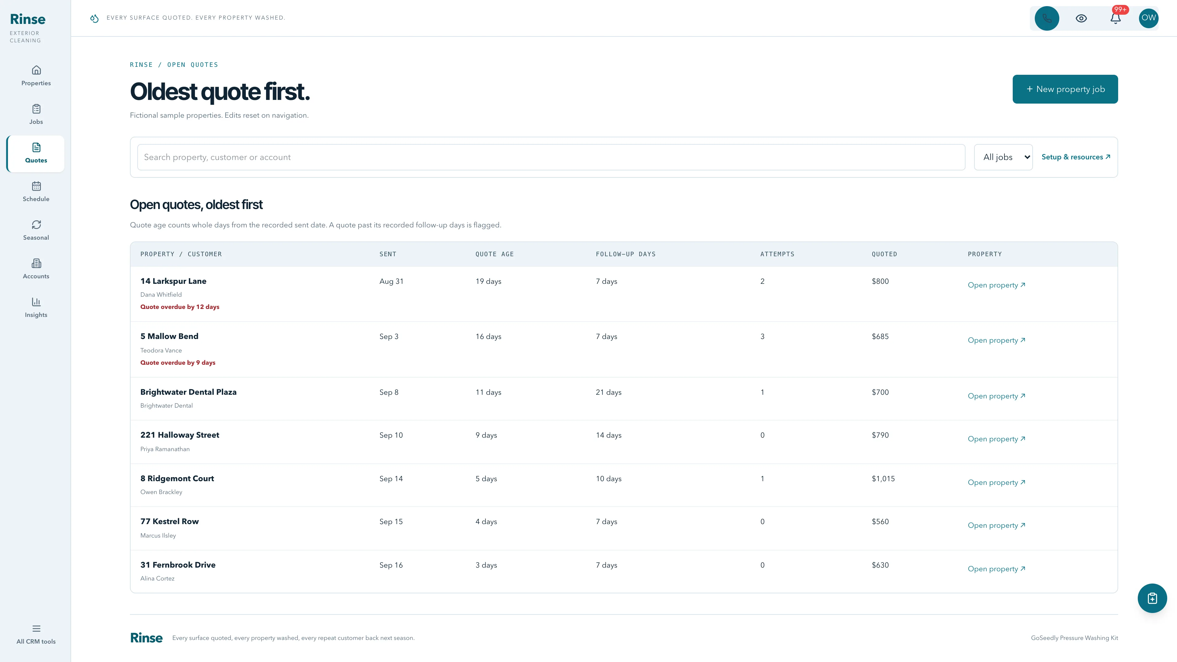Go to Jobs in the sidebar
This screenshot has height=662, width=1177.
pyautogui.click(x=36, y=115)
